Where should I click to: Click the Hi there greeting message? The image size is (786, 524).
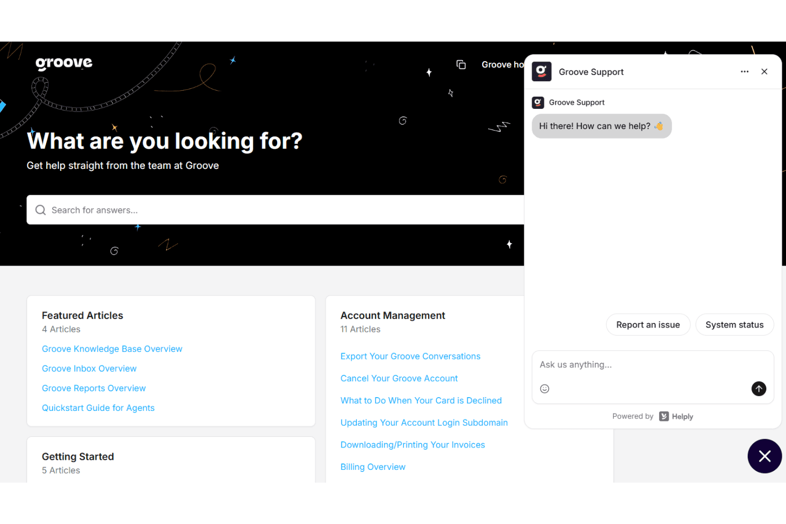coord(602,126)
